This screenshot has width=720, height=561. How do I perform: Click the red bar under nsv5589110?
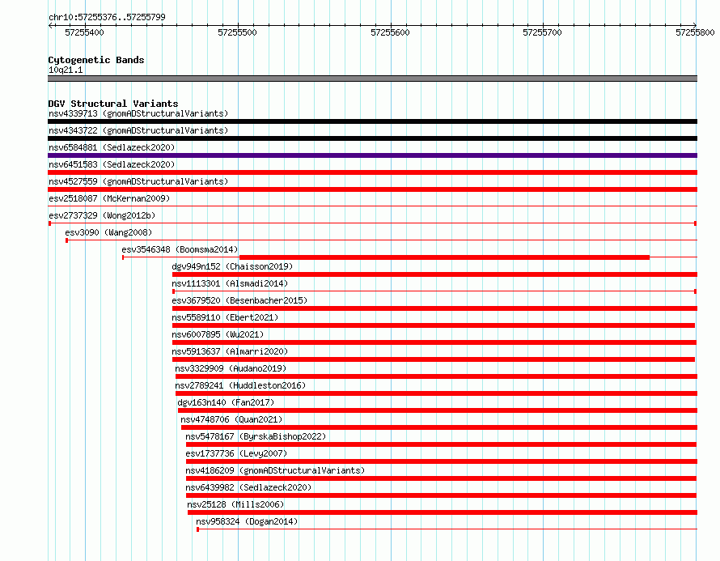(x=434, y=325)
